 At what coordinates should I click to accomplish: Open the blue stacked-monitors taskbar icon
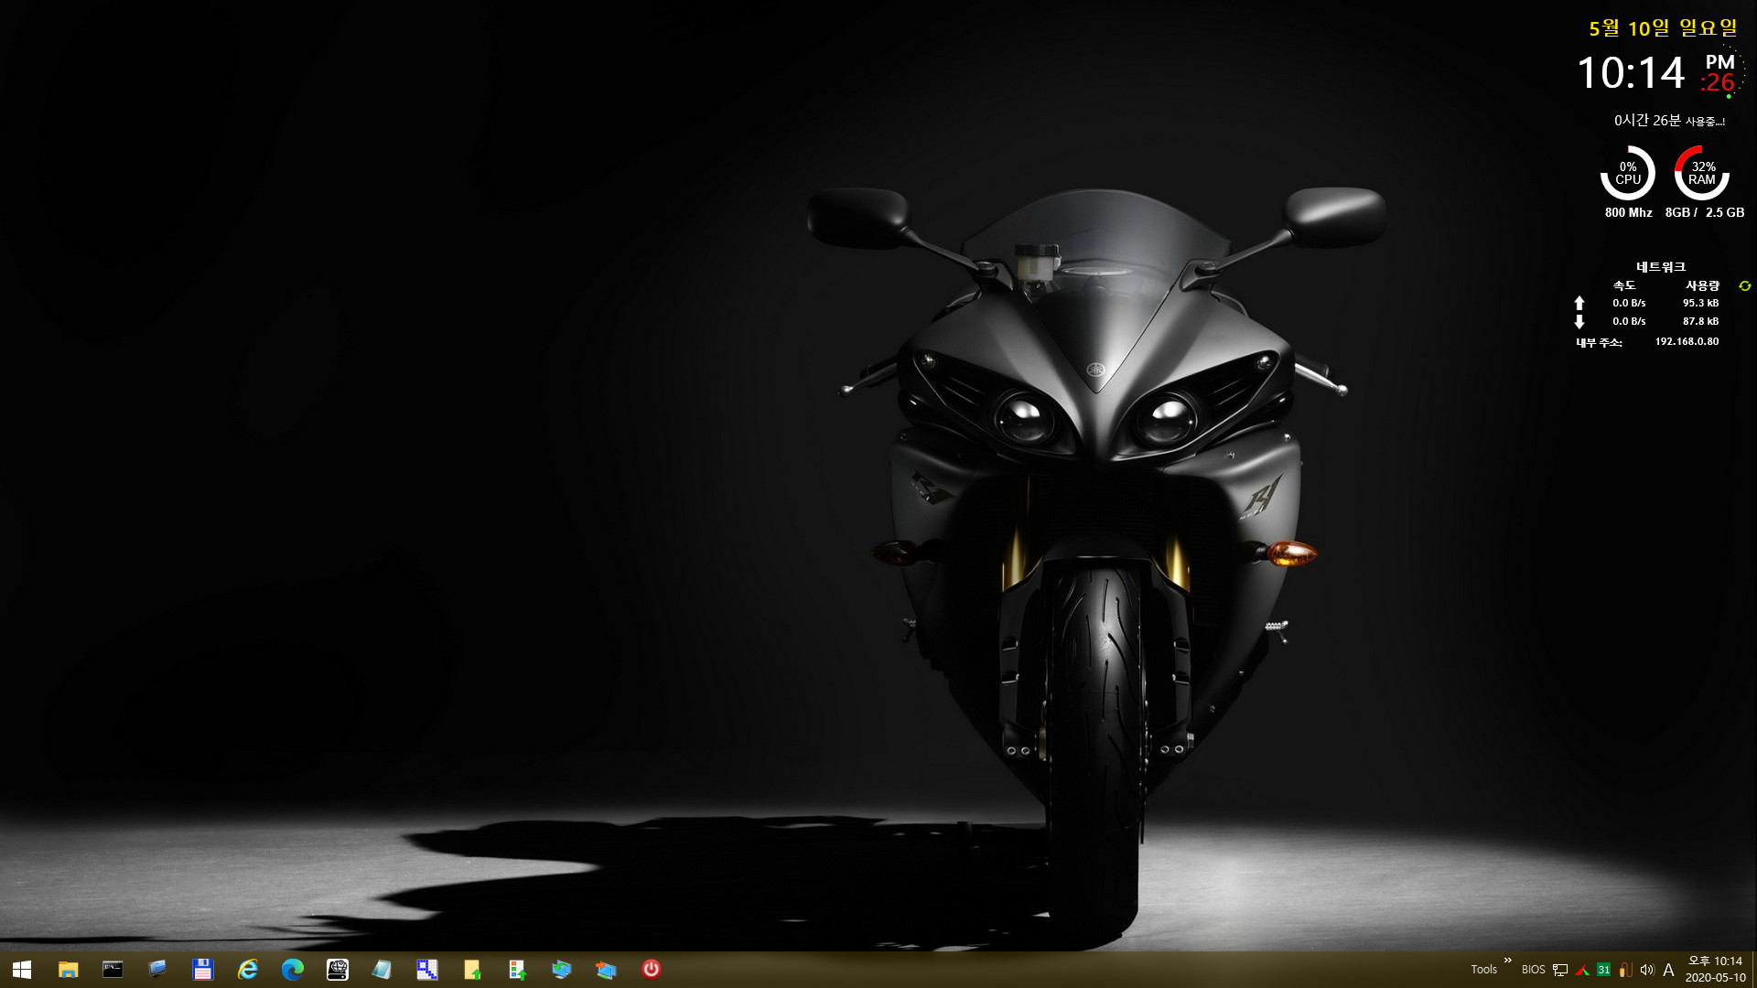coord(157,969)
